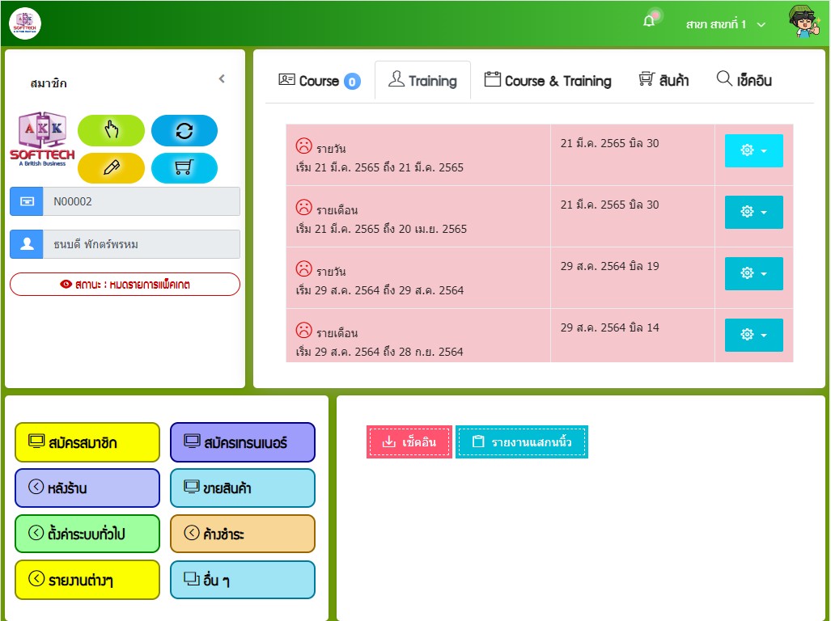Image resolution: width=831 pixels, height=621 pixels.
Task: Open the branch selector dropdown
Action: click(x=725, y=24)
